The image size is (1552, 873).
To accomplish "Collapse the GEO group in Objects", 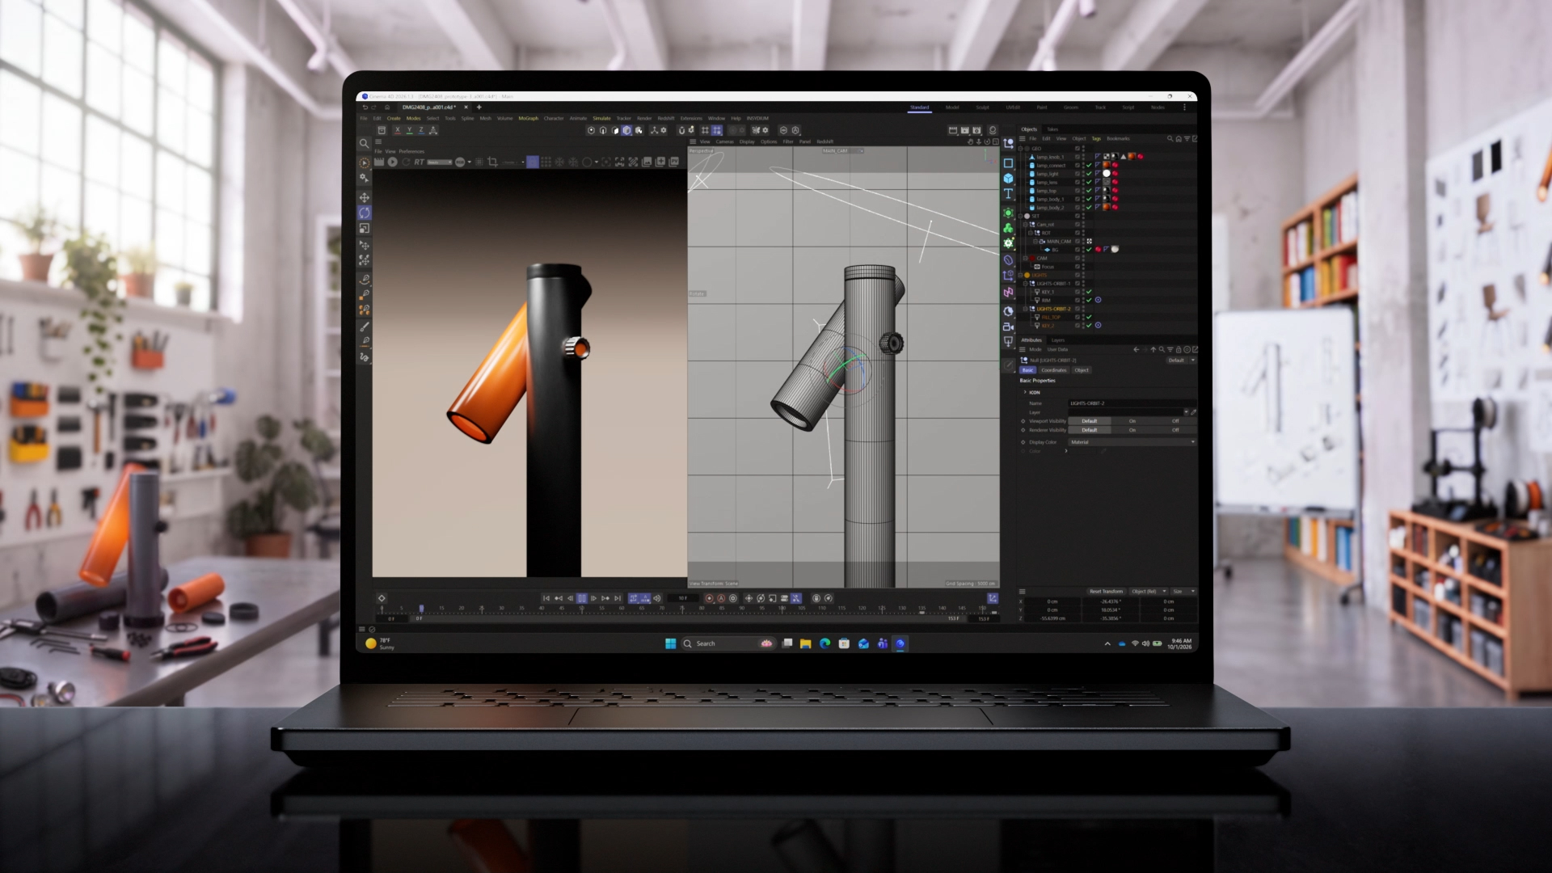I will (x=1021, y=149).
